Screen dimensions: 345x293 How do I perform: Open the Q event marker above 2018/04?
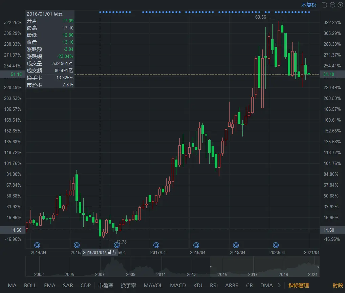pyautogui.click(x=196, y=245)
